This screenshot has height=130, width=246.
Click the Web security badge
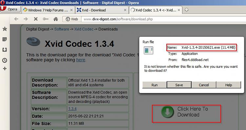(72, 19)
